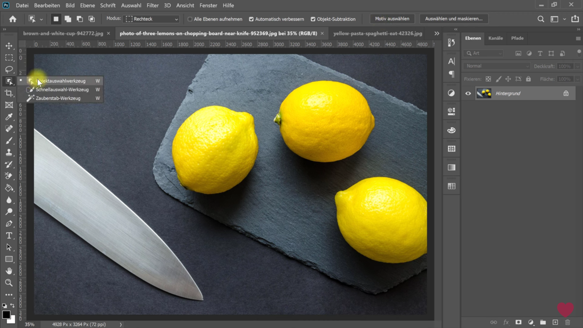The image size is (583, 328).
Task: Select the Zoom tool
Action: tap(9, 283)
